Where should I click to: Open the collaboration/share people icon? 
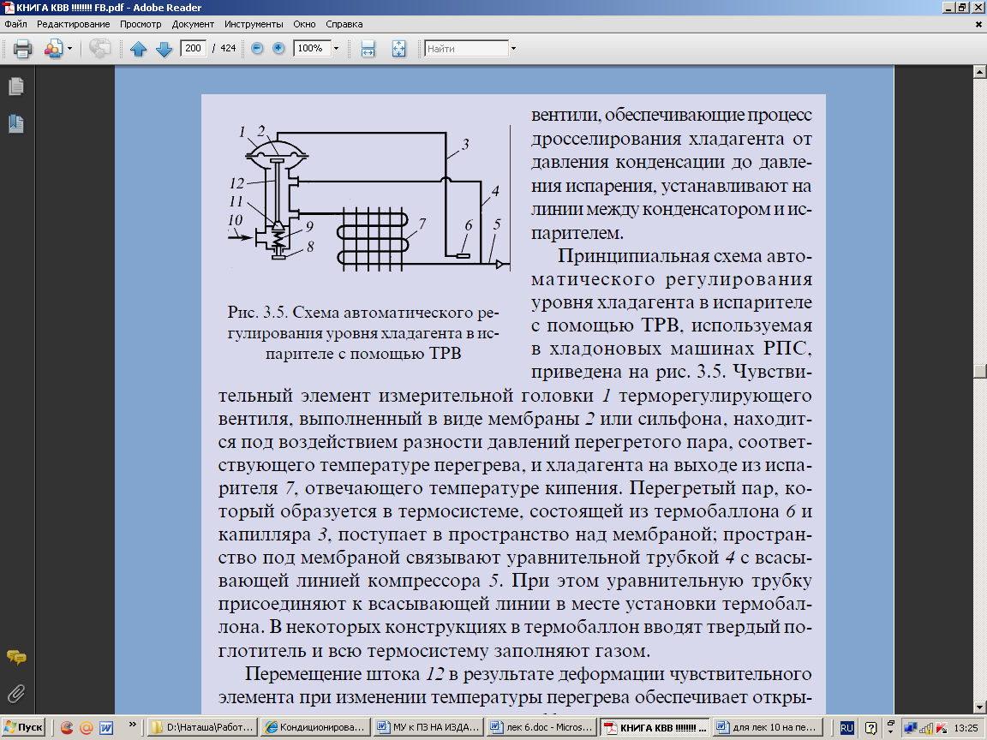coord(53,49)
